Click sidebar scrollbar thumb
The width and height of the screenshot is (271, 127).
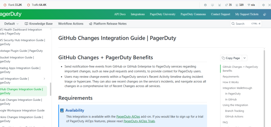click(51, 89)
